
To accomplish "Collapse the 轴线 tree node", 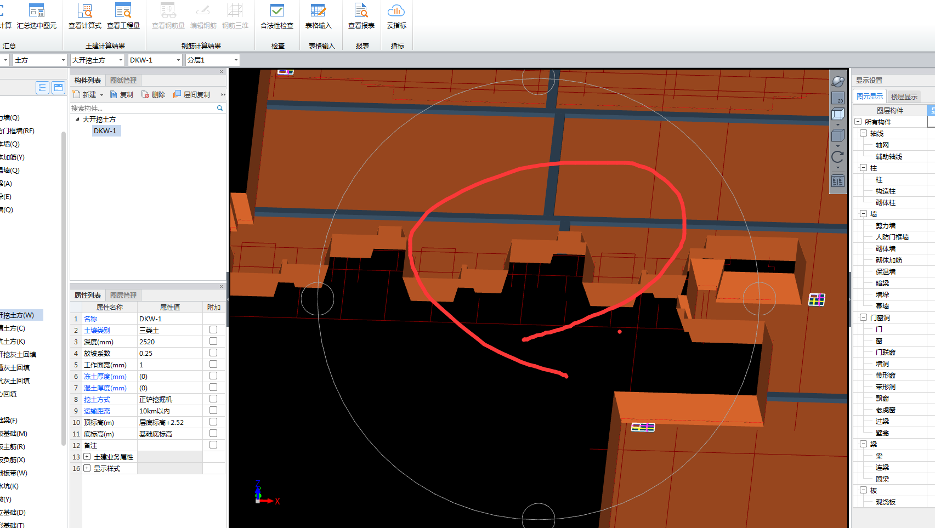I will tap(864, 133).
